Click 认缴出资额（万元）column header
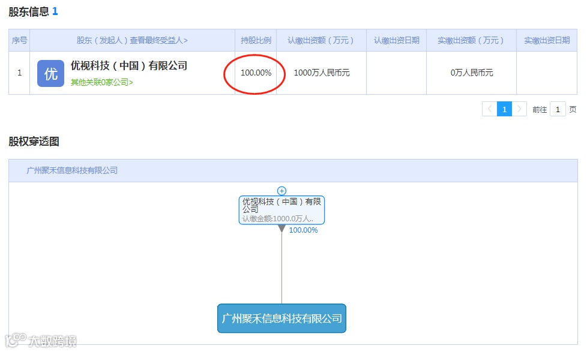The image size is (587, 352). pos(321,40)
